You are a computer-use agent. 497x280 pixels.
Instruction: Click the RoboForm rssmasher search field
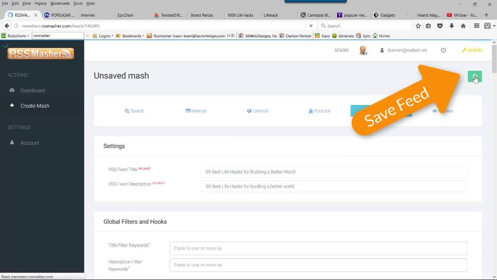click(58, 36)
